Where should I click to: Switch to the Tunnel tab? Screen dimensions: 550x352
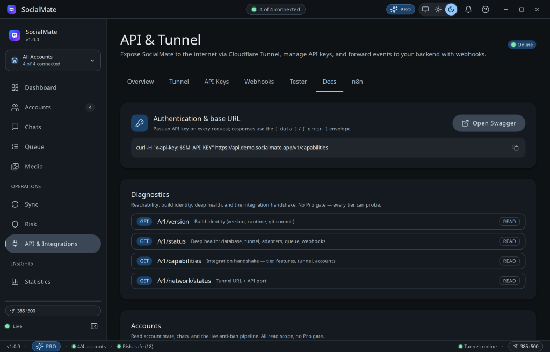click(x=179, y=82)
